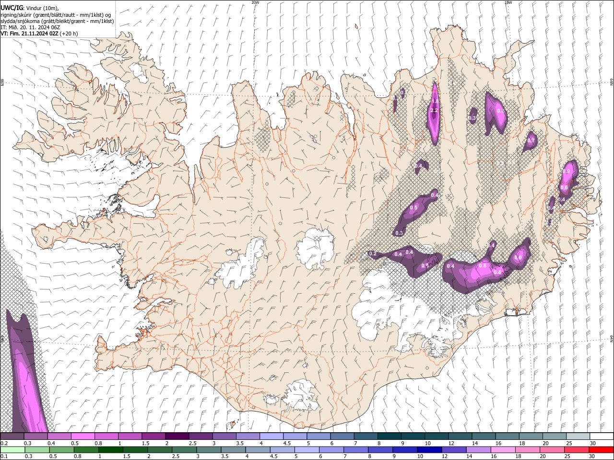Pick the lower legend swatch between 14 and 16
This screenshot has width=614, height=460.
point(478,449)
